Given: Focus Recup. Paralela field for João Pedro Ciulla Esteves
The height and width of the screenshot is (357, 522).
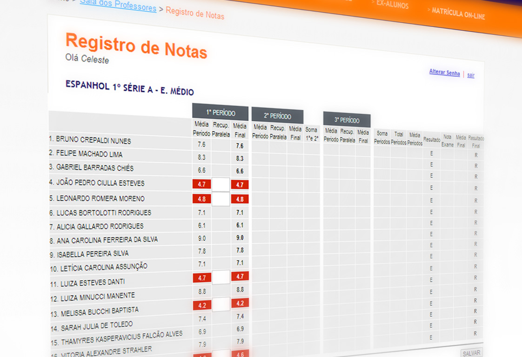Looking at the screenshot, I should [x=221, y=185].
